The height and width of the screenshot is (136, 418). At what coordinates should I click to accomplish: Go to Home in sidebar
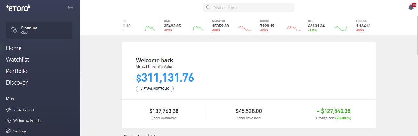click(x=14, y=48)
